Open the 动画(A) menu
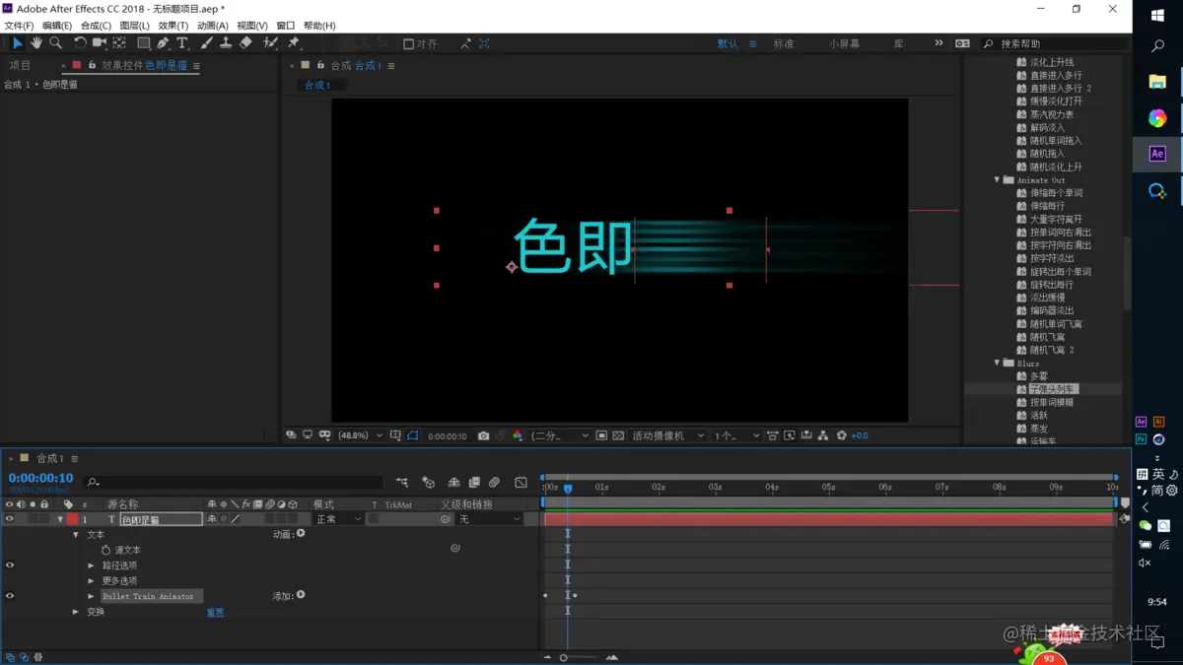This screenshot has height=665, width=1183. point(212,26)
